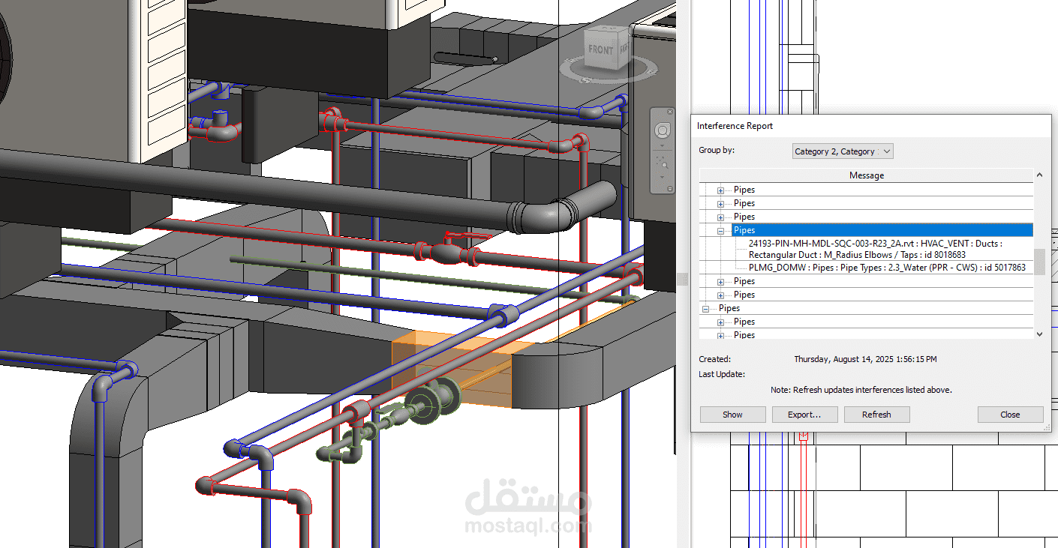Expand the Pipes node just below PLMG_DOMW entry
This screenshot has width=1058, height=548.
720,282
